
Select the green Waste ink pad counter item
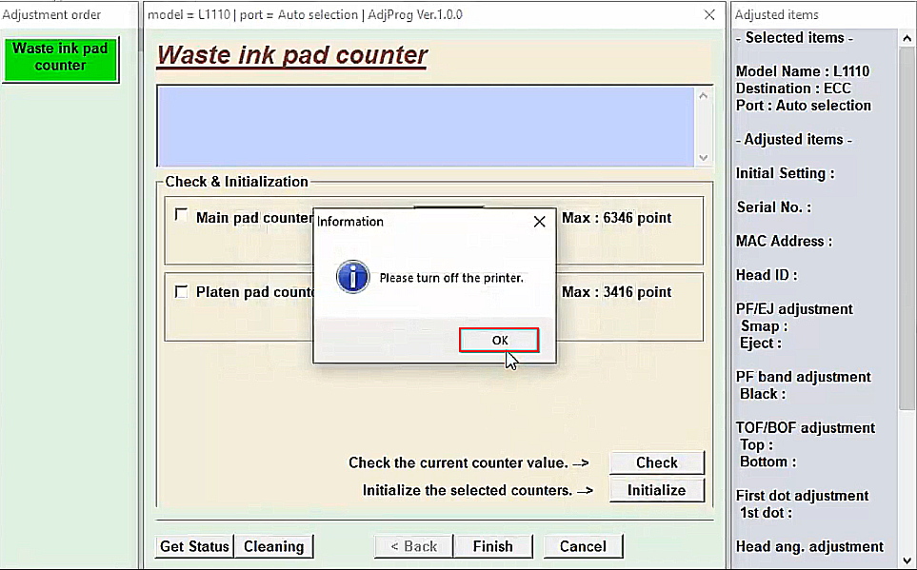click(61, 58)
